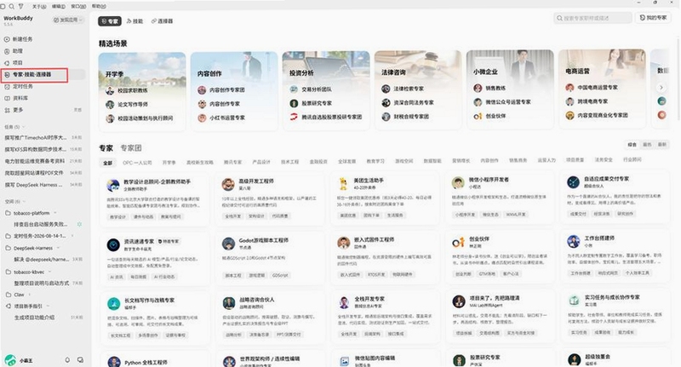Viewport: 681px width, 367px height.
Task: Sort experts by 最新
Action: pos(661,145)
